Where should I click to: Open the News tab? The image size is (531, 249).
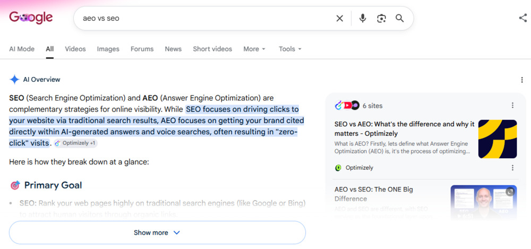point(173,49)
